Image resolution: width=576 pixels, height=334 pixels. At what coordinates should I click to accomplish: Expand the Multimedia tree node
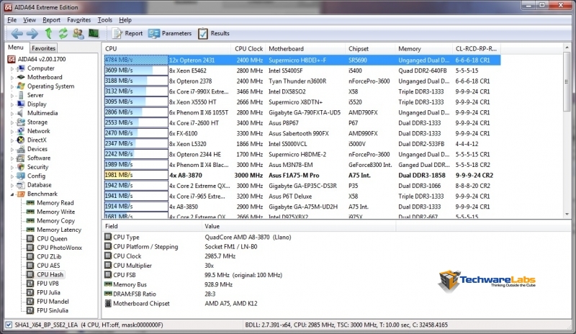click(x=12, y=113)
